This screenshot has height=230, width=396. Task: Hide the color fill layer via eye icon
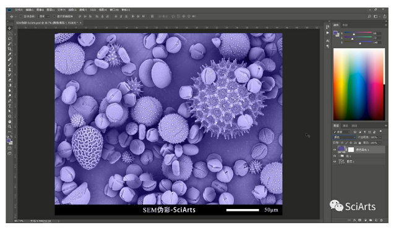335,150
